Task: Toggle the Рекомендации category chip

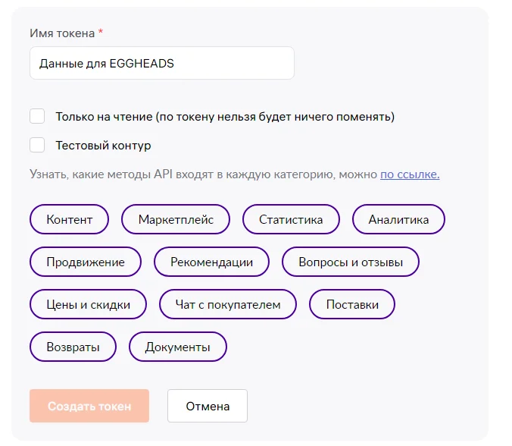Action: click(x=211, y=262)
